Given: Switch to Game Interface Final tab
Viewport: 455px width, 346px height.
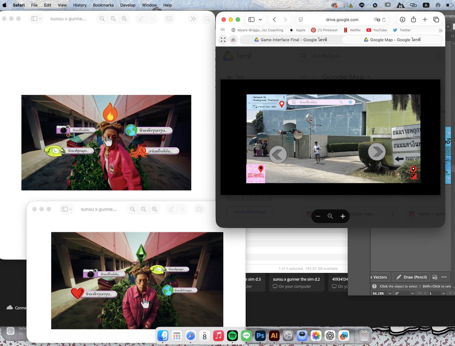Looking at the screenshot, I should [290, 40].
